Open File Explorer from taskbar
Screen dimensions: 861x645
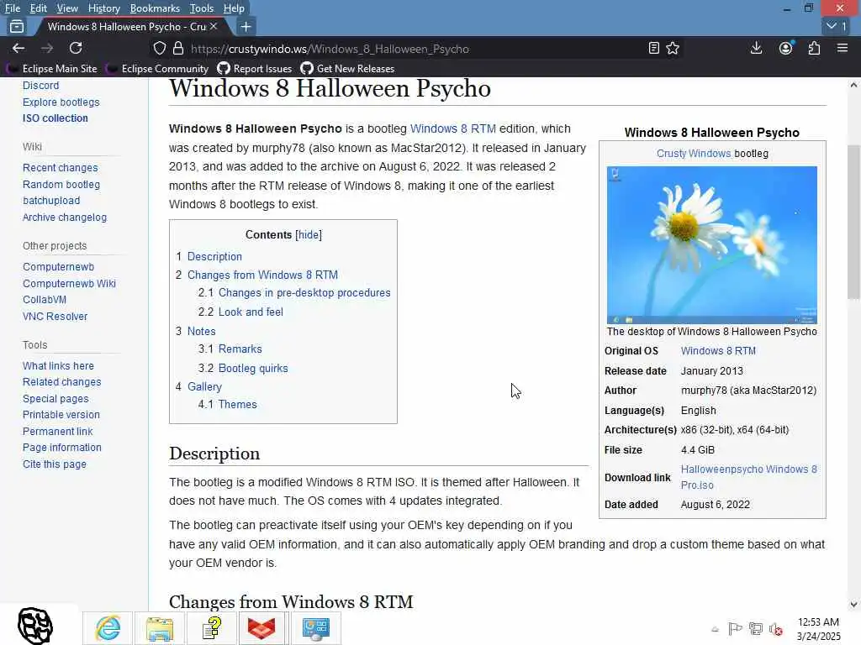(160, 628)
